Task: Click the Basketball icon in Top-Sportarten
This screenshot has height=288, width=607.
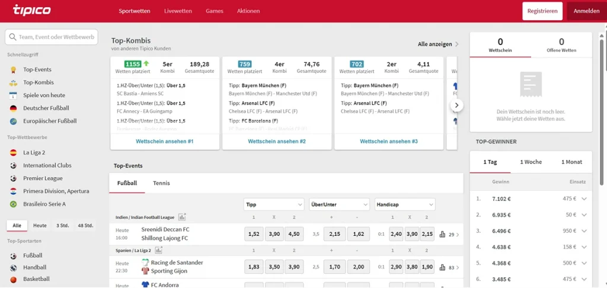Action: pos(13,279)
